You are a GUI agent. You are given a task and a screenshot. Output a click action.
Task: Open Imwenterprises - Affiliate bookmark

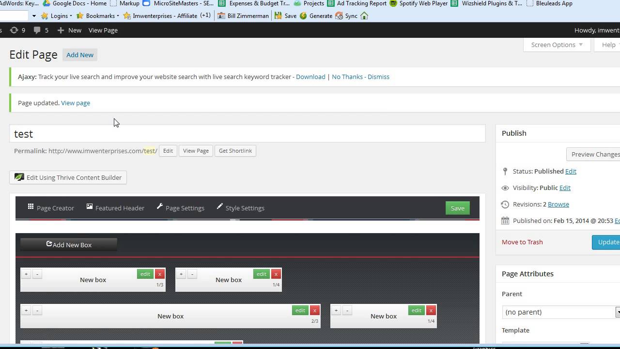(167, 16)
